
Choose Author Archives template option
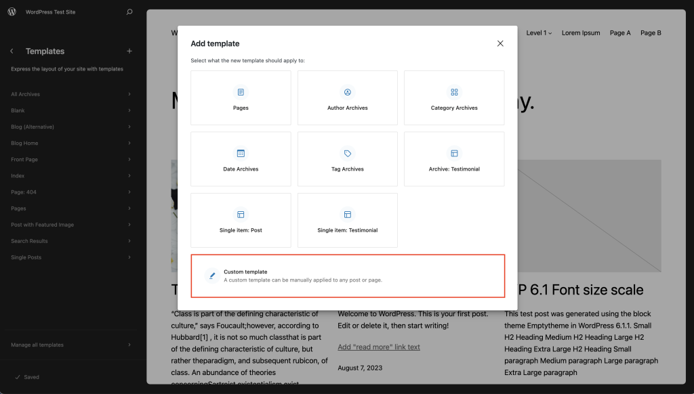pyautogui.click(x=347, y=98)
